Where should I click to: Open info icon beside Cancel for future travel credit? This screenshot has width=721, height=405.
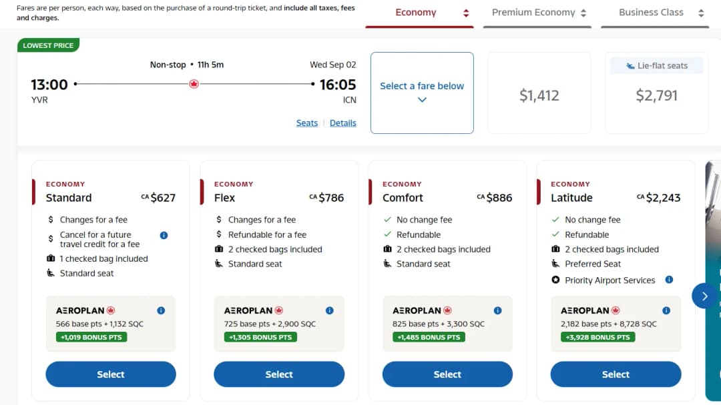164,235
